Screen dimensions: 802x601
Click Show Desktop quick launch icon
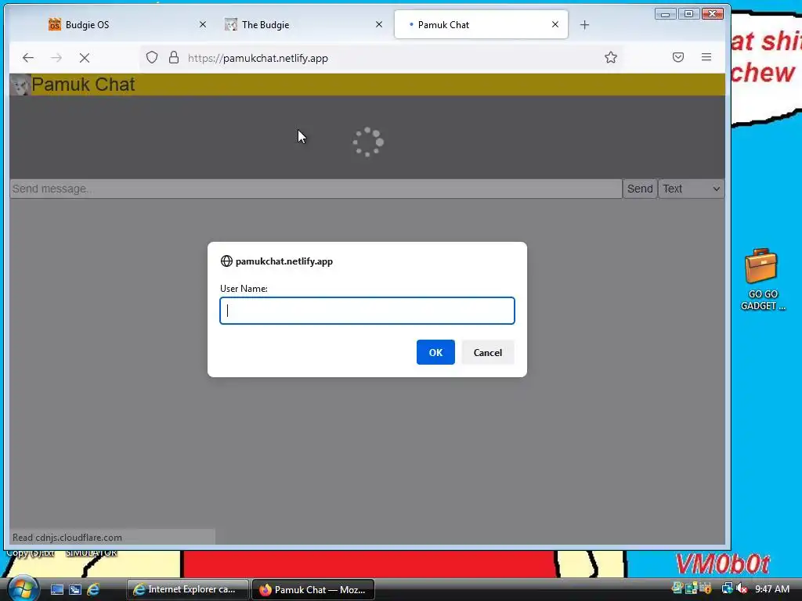[x=56, y=589]
